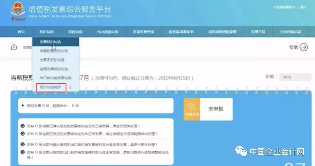Open the 退税勾选 menu
Viewport: 315px width, 166px height.
75,32
